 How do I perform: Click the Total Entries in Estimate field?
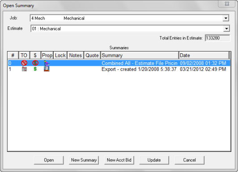[x=217, y=38]
